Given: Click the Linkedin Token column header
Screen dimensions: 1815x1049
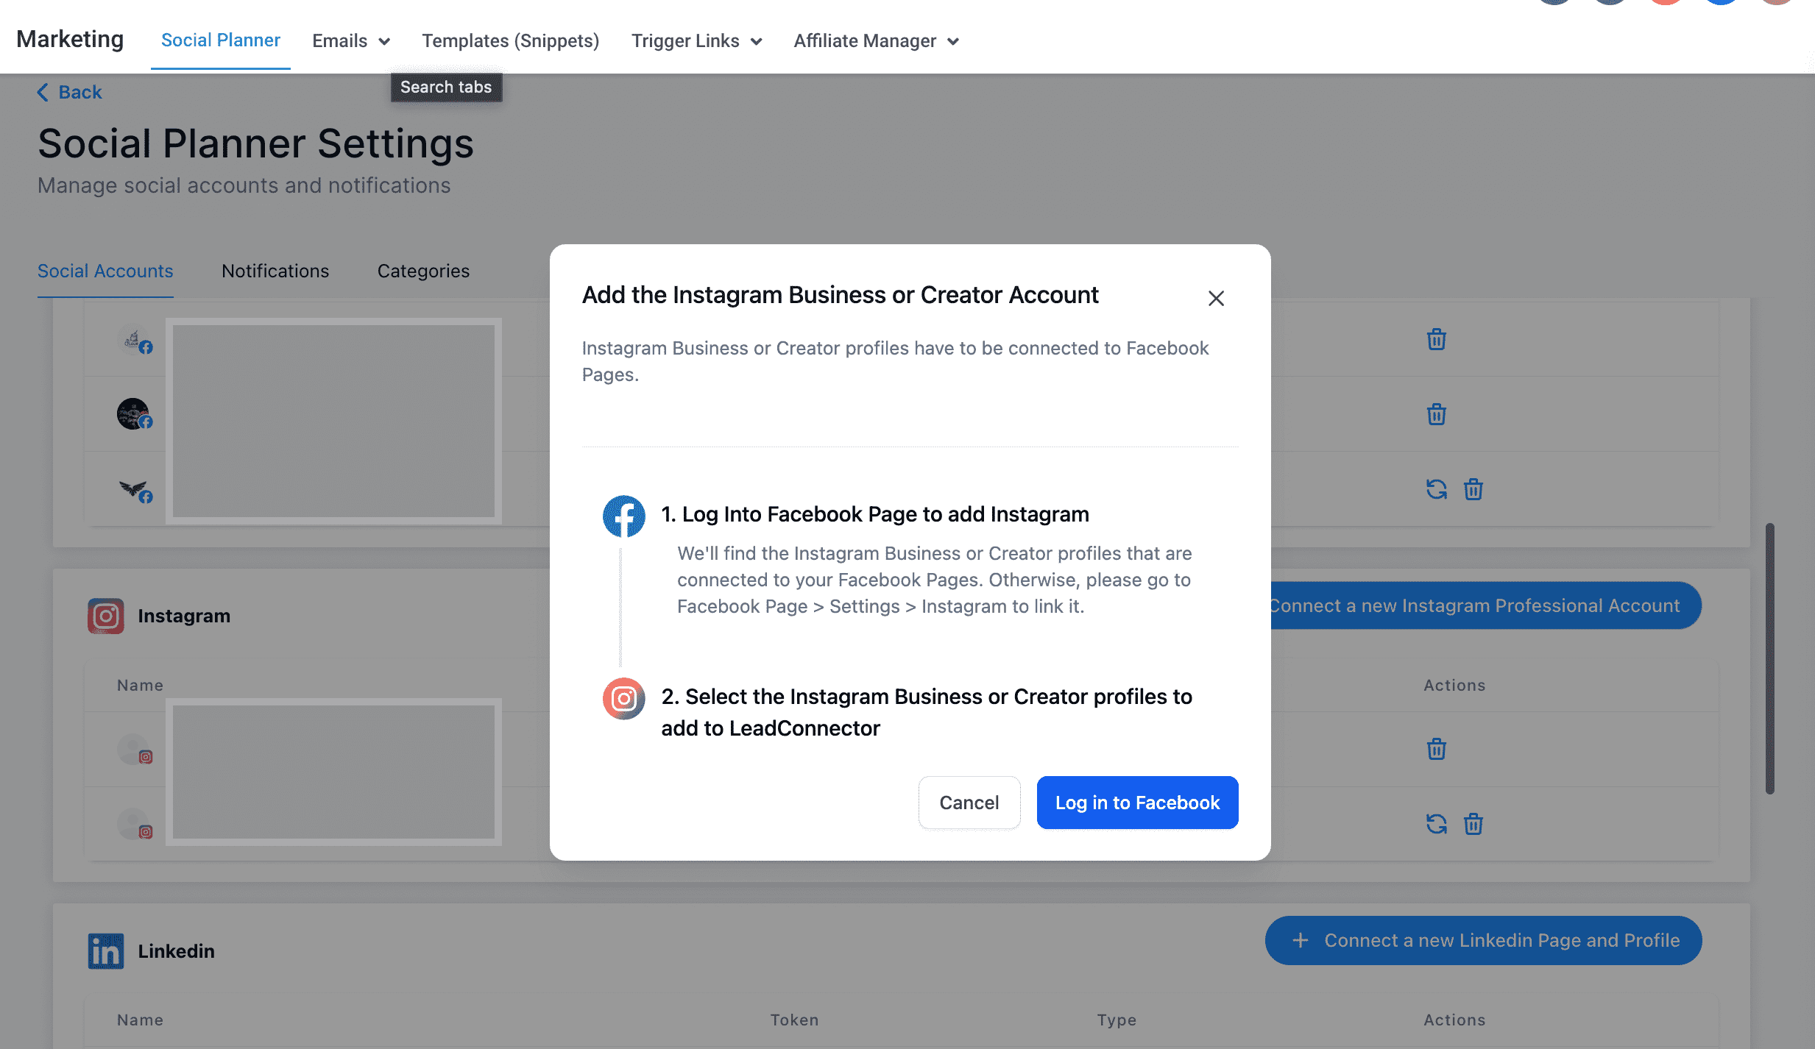Looking at the screenshot, I should pos(794,1020).
